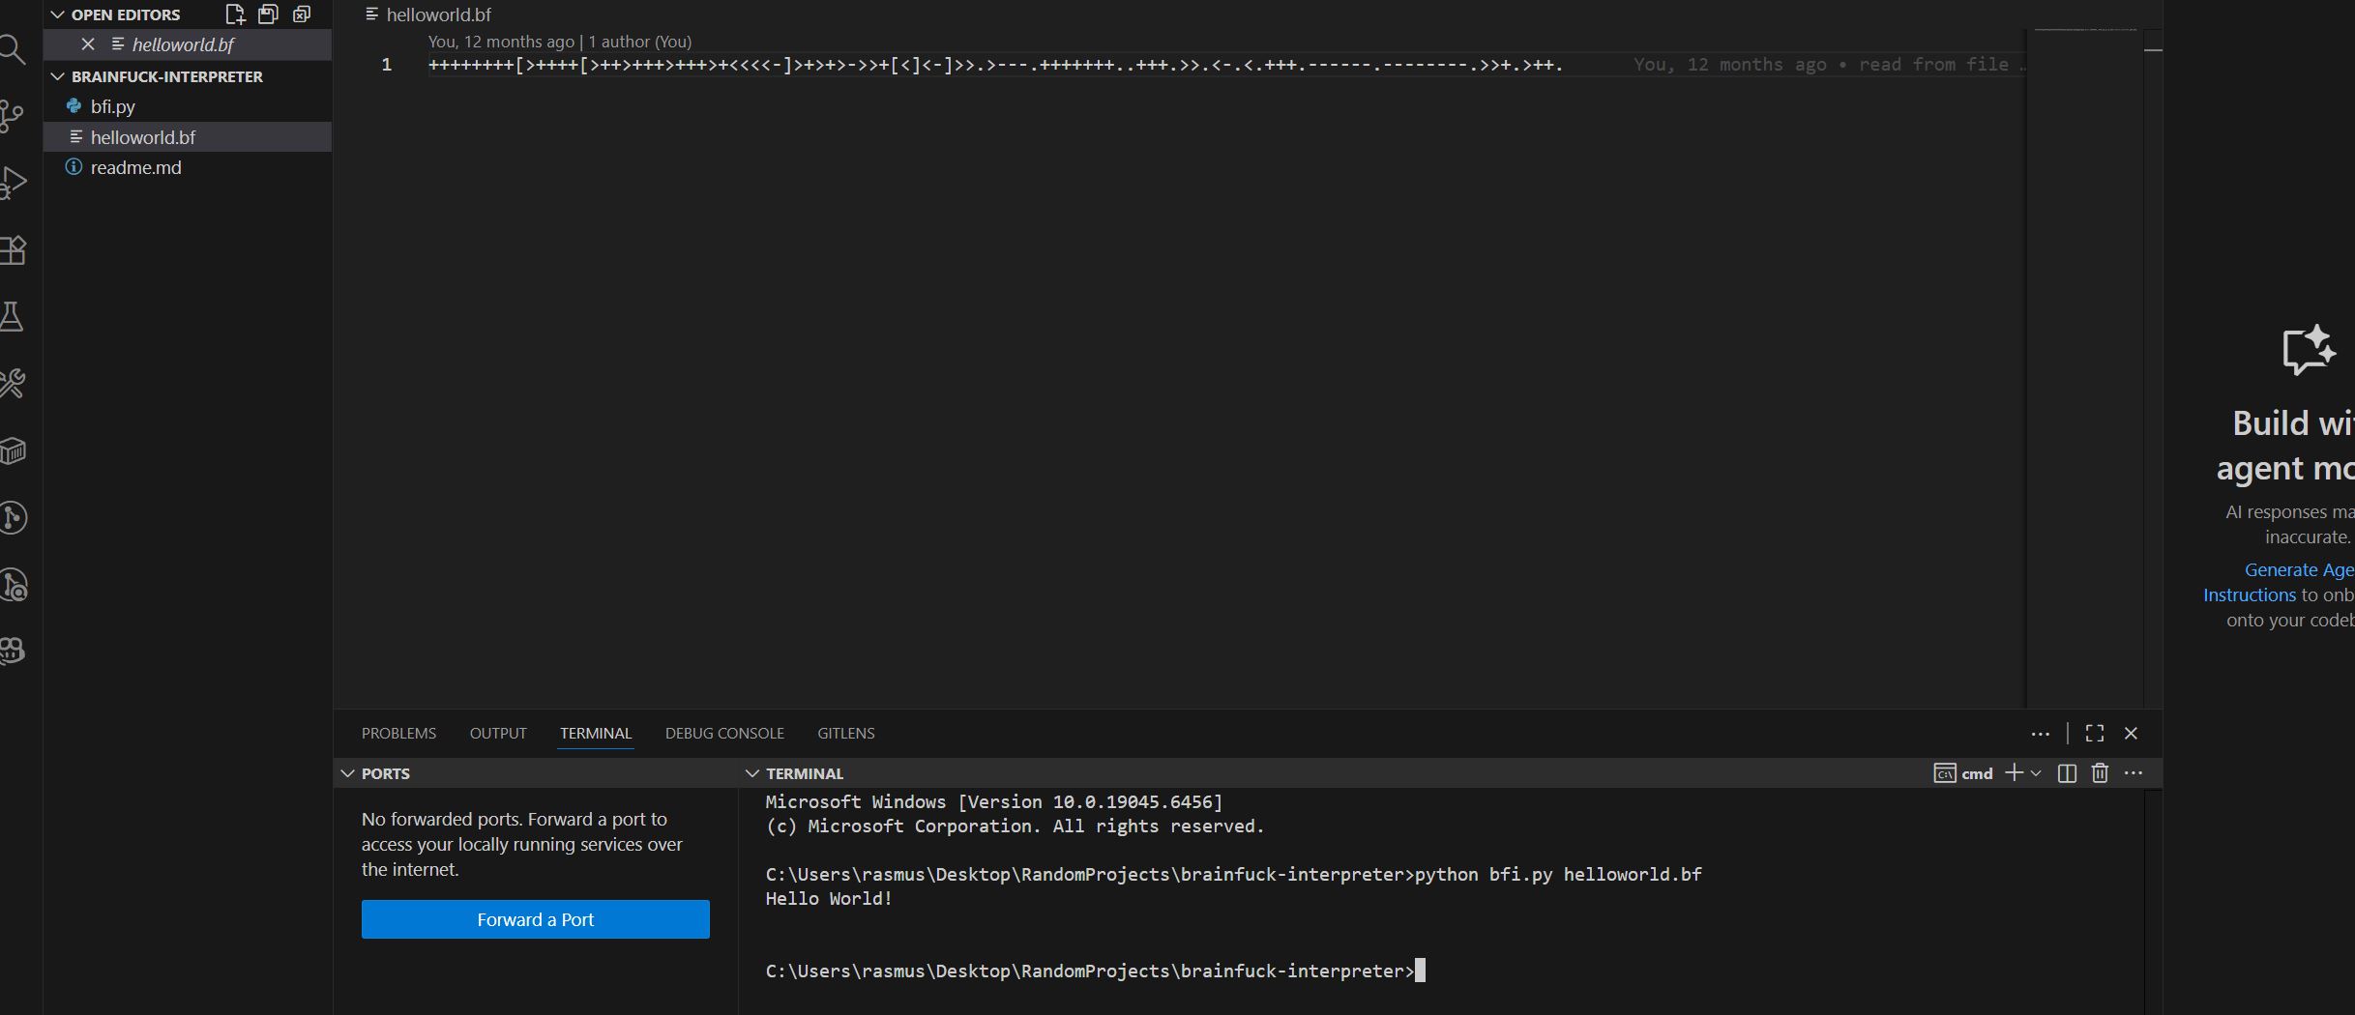
Task: Open the Run and Debug view
Action: coord(12,183)
